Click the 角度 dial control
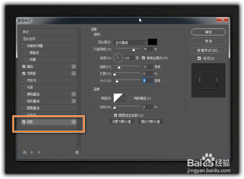The image size is (244, 179). 118,58
